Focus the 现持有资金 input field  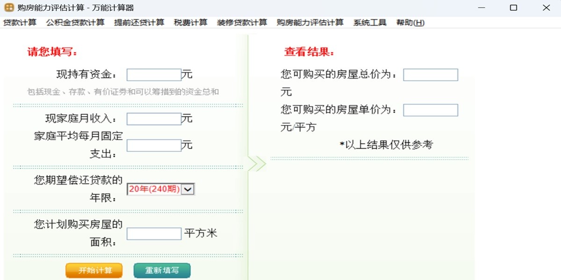[x=154, y=75]
